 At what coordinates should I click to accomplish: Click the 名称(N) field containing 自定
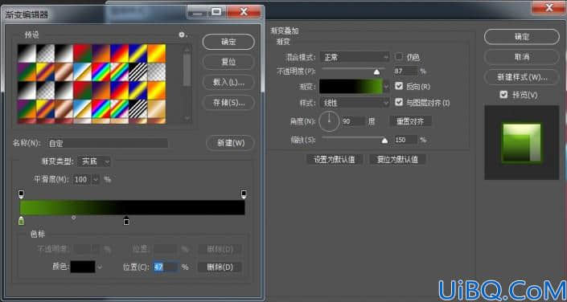tap(108, 143)
